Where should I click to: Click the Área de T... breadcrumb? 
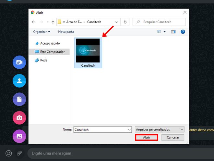point(74,22)
